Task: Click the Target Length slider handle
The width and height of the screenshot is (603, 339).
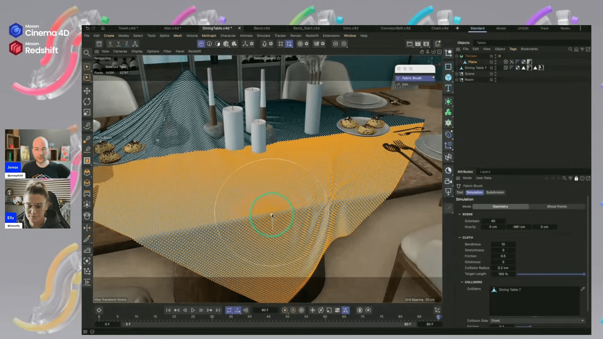Action: 584,274
